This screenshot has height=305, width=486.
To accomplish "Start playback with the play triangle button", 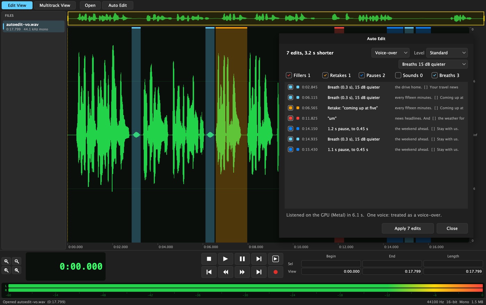I will (x=226, y=259).
